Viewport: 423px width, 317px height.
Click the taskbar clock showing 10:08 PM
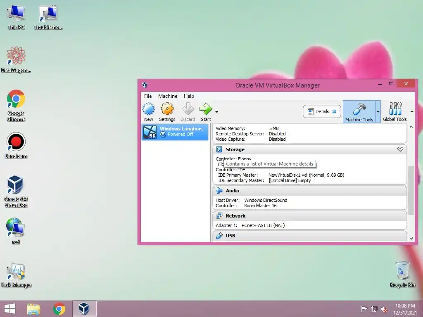(405, 309)
